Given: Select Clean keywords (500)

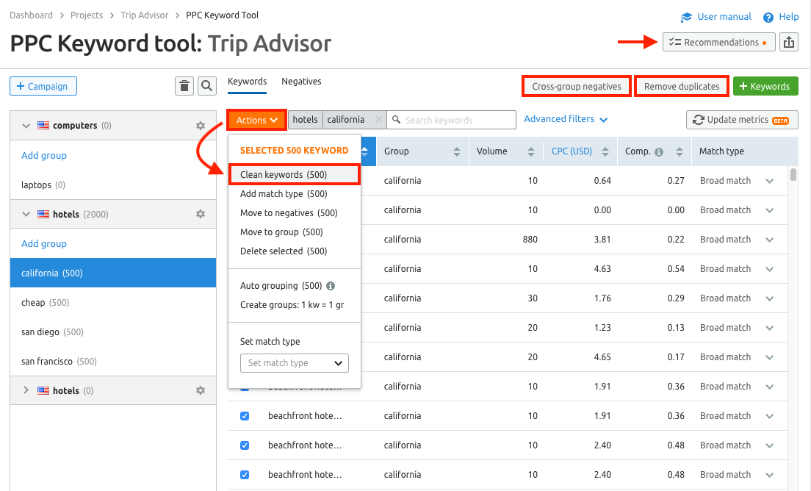Looking at the screenshot, I should [294, 174].
